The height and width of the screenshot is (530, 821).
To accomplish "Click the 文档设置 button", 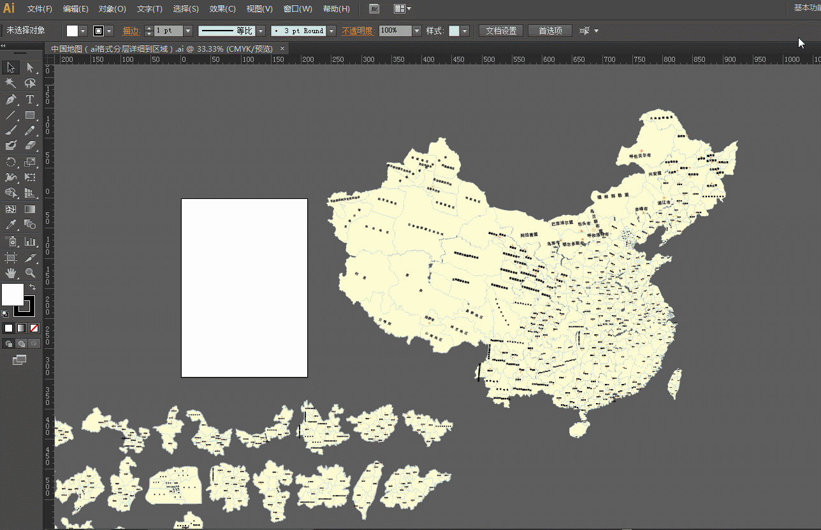I will point(501,31).
